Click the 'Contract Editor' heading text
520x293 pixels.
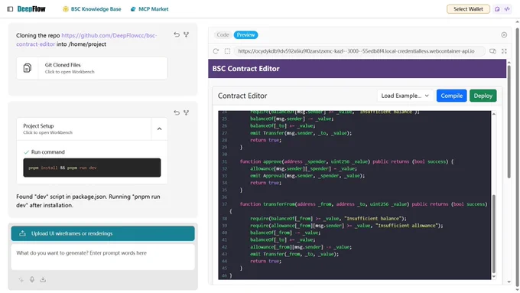coord(242,96)
